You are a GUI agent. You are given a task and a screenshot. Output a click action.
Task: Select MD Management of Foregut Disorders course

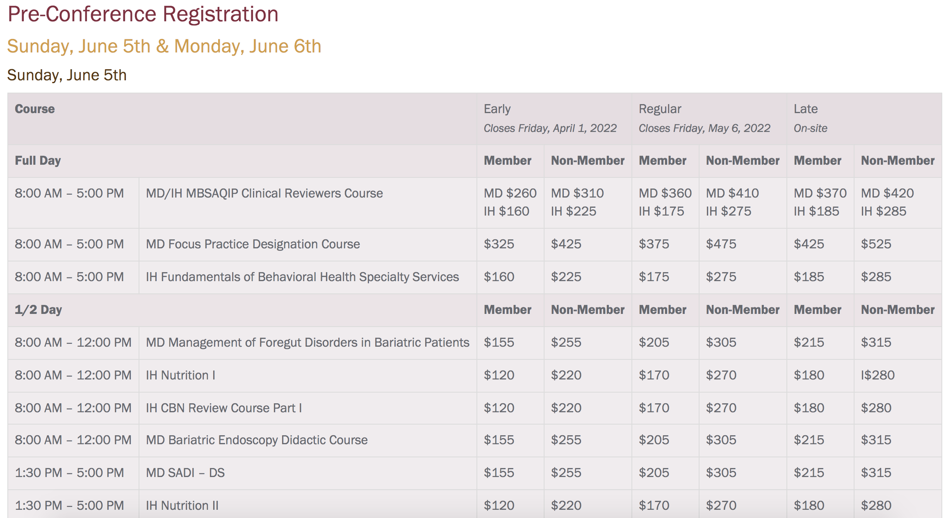tap(308, 343)
